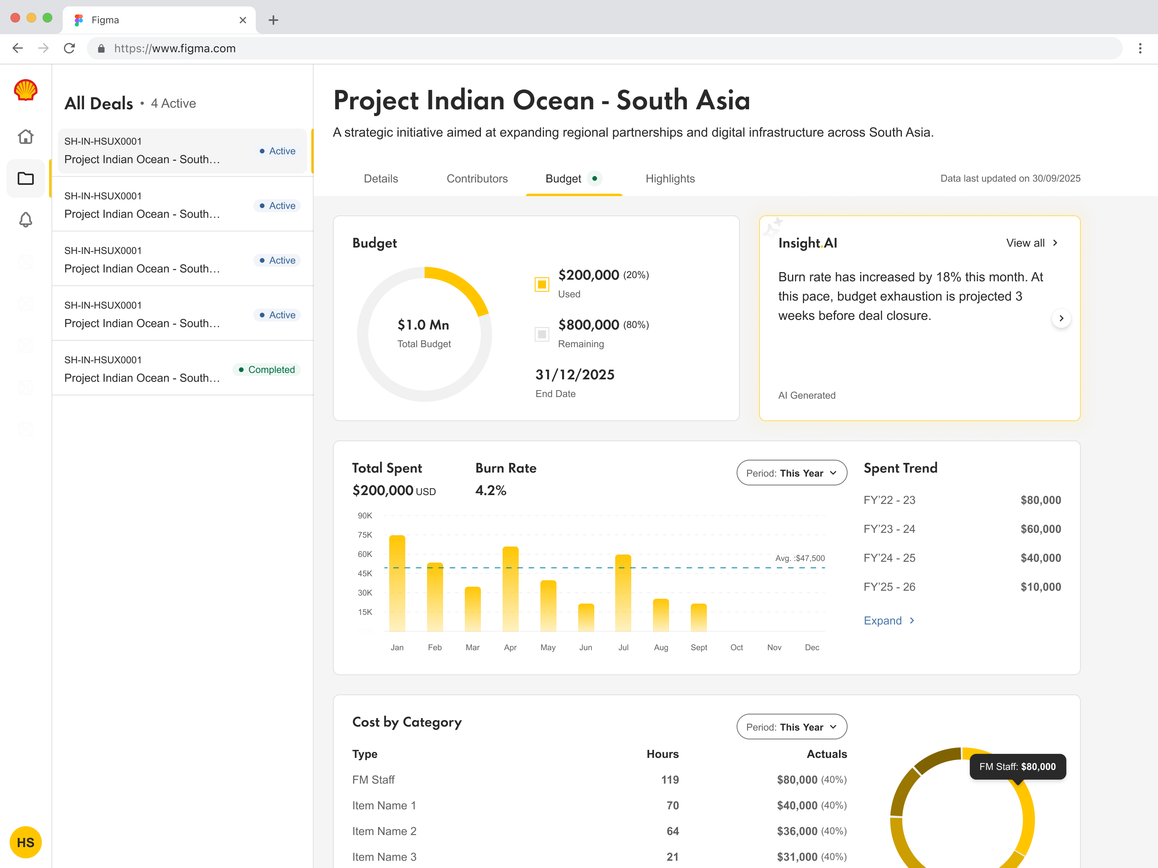The width and height of the screenshot is (1158, 868).
Task: Click the $200,000 (20%) Used amount
Action: click(x=604, y=275)
